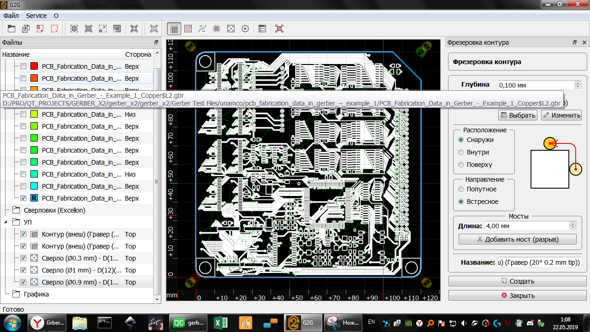Click the open file folder toolbar icon

pos(12,29)
